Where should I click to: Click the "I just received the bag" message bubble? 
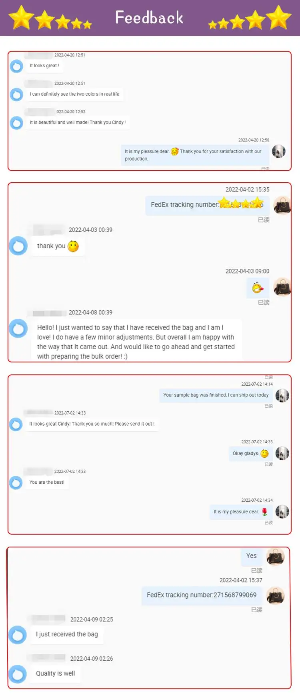[67, 634]
